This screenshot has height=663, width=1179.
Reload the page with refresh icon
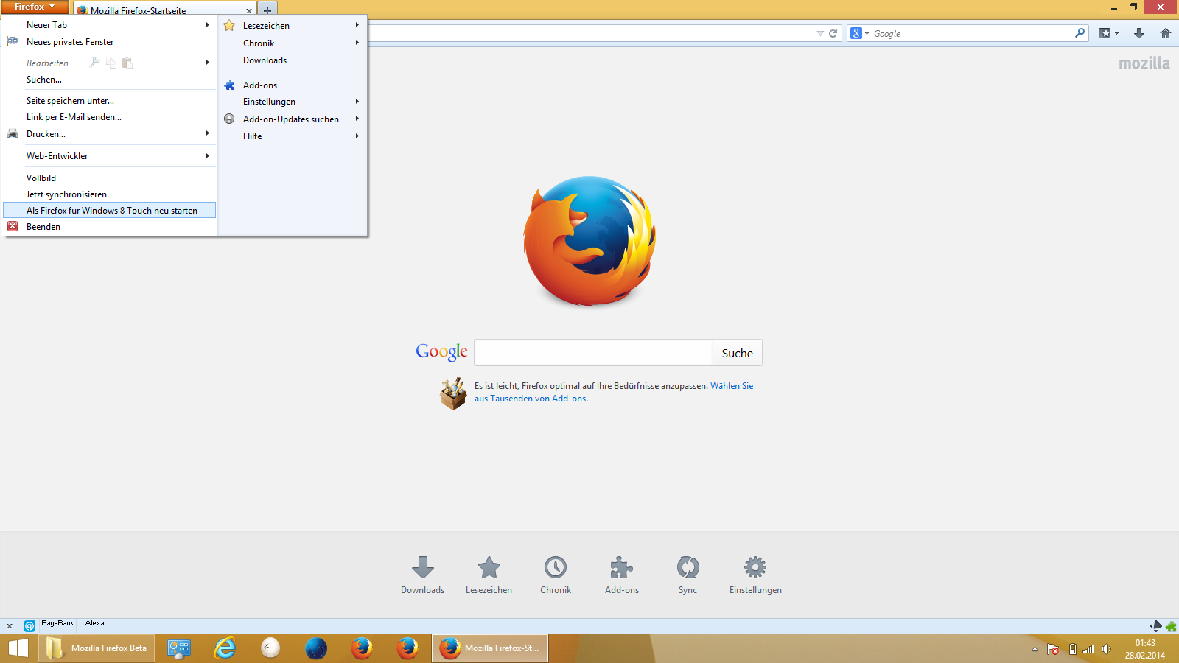pos(833,33)
